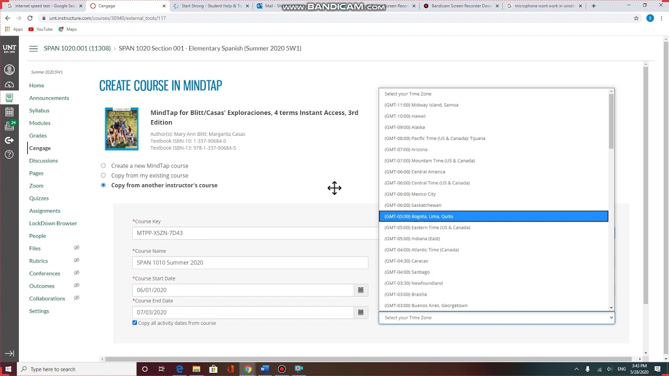Open Settings in course navigation
Screen dimensions: 669x376
coord(39,311)
